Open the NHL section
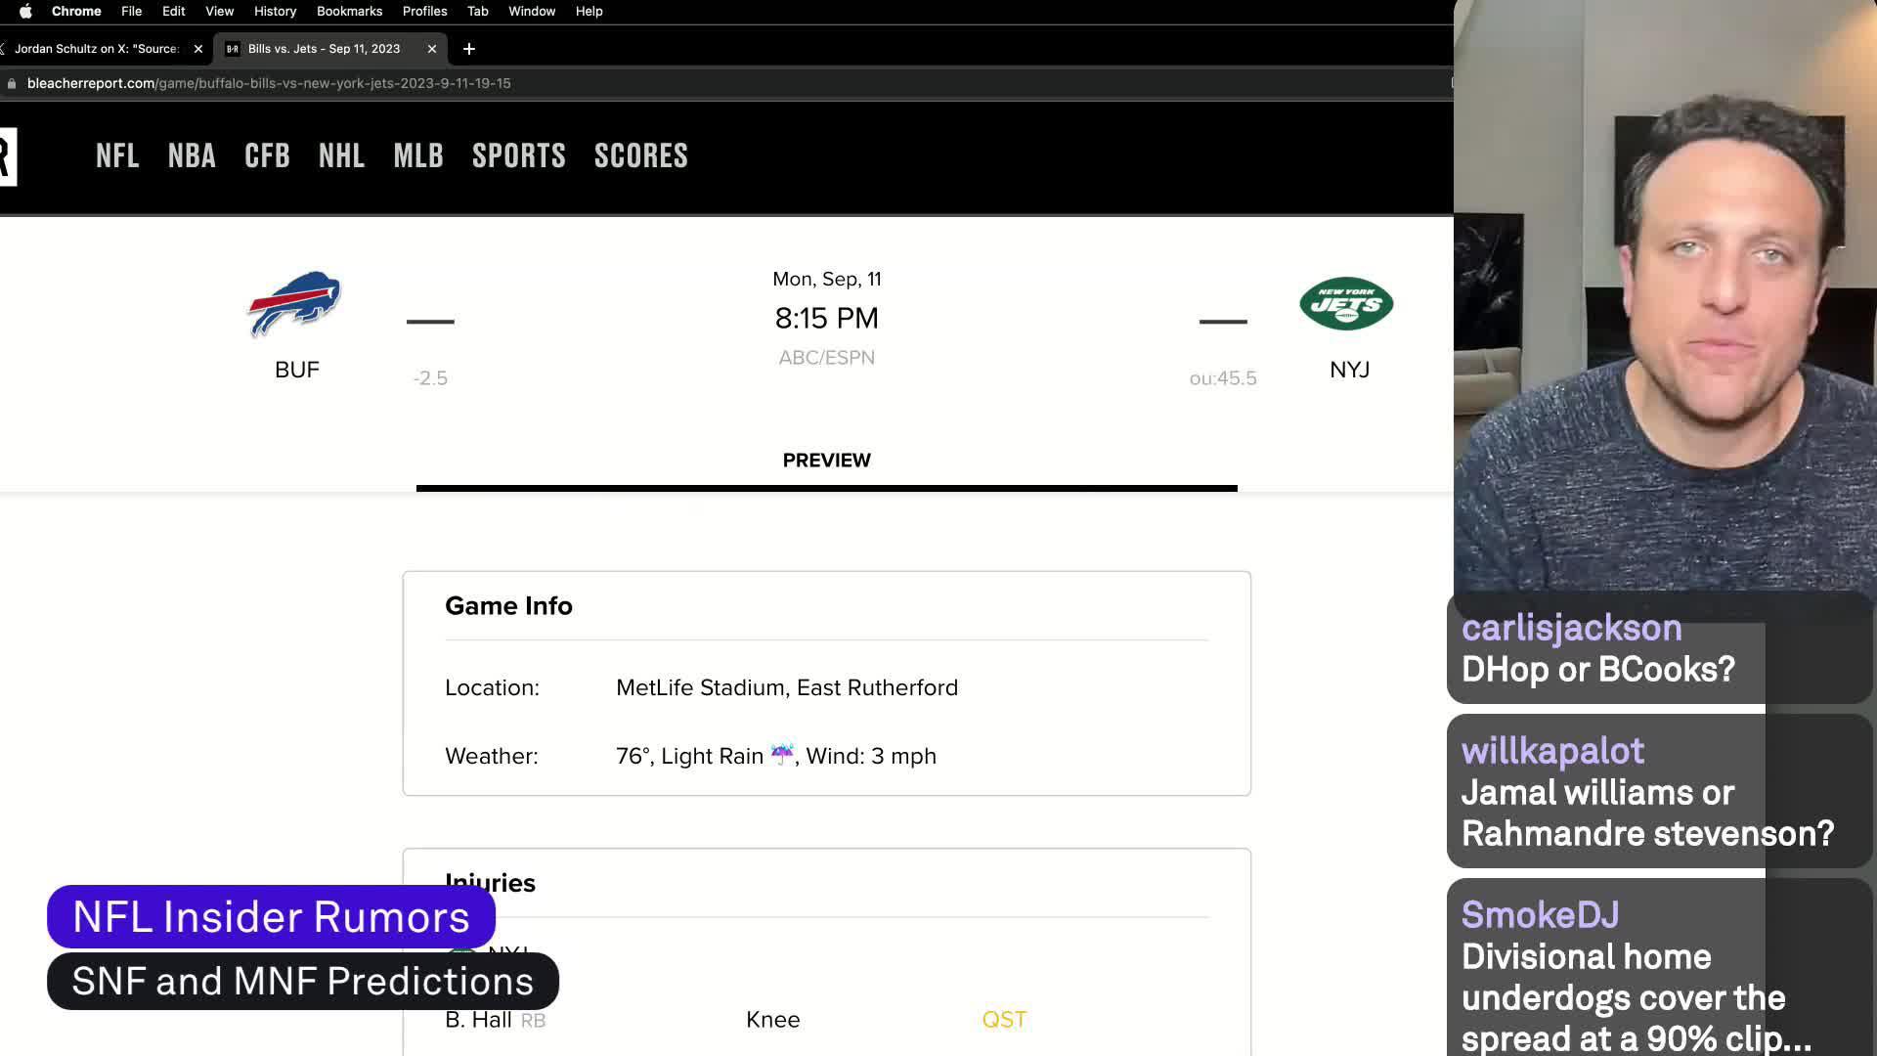 tap(340, 154)
